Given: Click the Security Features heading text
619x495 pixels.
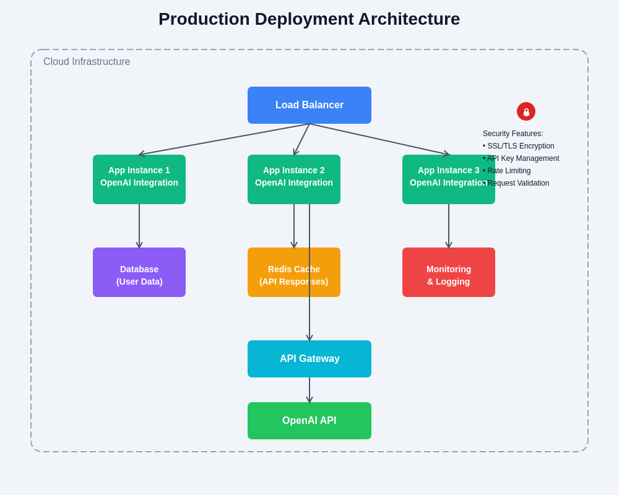Looking at the screenshot, I should [513, 134].
